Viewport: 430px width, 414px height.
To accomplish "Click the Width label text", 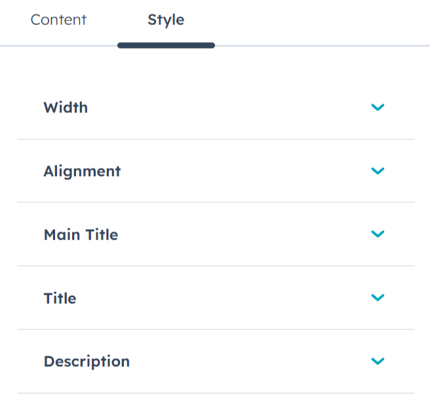I will point(66,108).
